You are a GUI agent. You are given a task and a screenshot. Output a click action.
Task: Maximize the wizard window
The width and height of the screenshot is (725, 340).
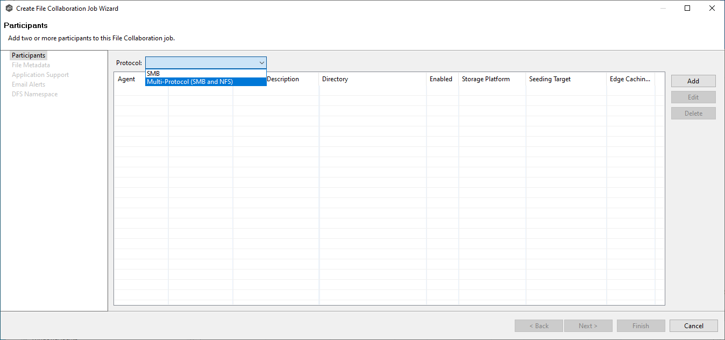coord(687,9)
